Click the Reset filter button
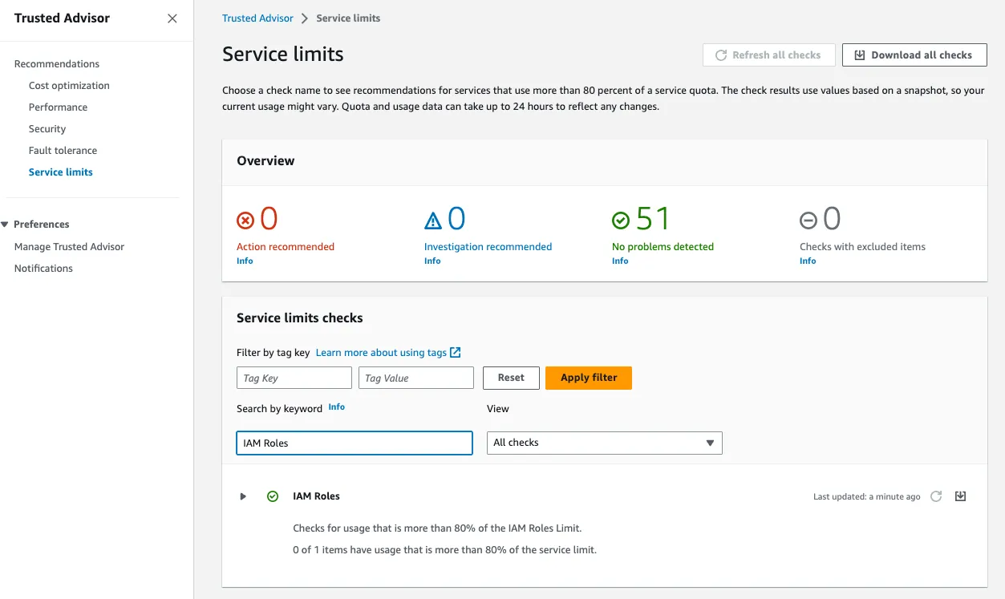Screen dimensions: 1005x599 [x=511, y=378]
